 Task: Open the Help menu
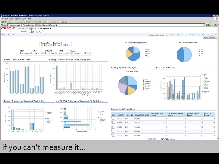(29, 19)
